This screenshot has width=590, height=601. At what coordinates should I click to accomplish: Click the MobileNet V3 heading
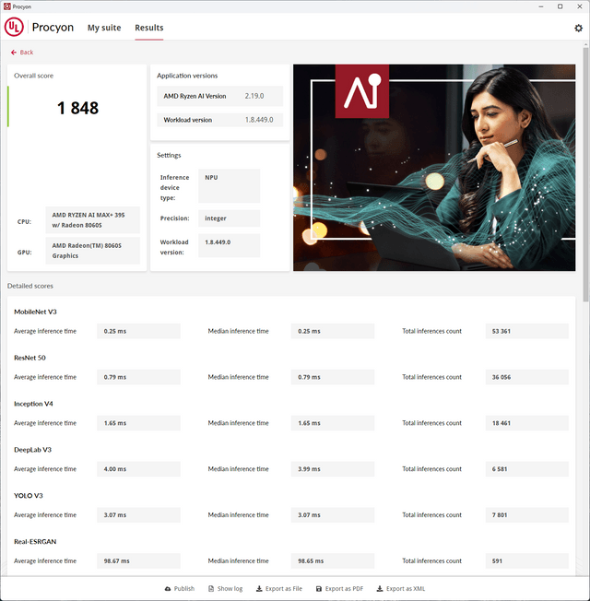point(35,312)
